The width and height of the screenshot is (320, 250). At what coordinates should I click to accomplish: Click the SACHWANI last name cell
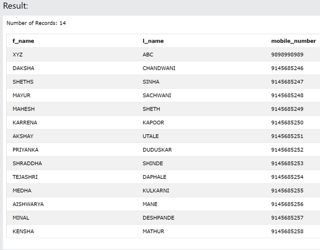click(157, 96)
